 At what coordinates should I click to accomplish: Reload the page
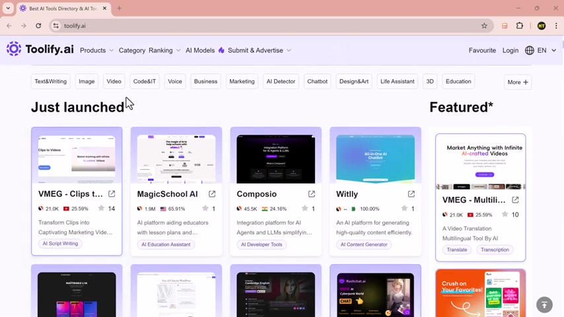38,26
